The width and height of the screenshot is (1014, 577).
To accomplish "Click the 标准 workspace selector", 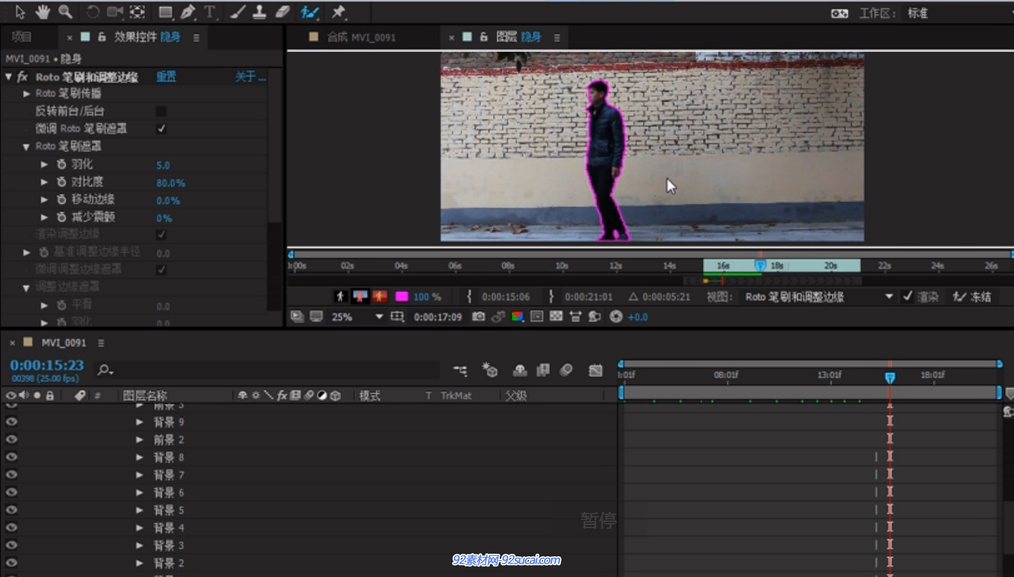I will coord(917,13).
